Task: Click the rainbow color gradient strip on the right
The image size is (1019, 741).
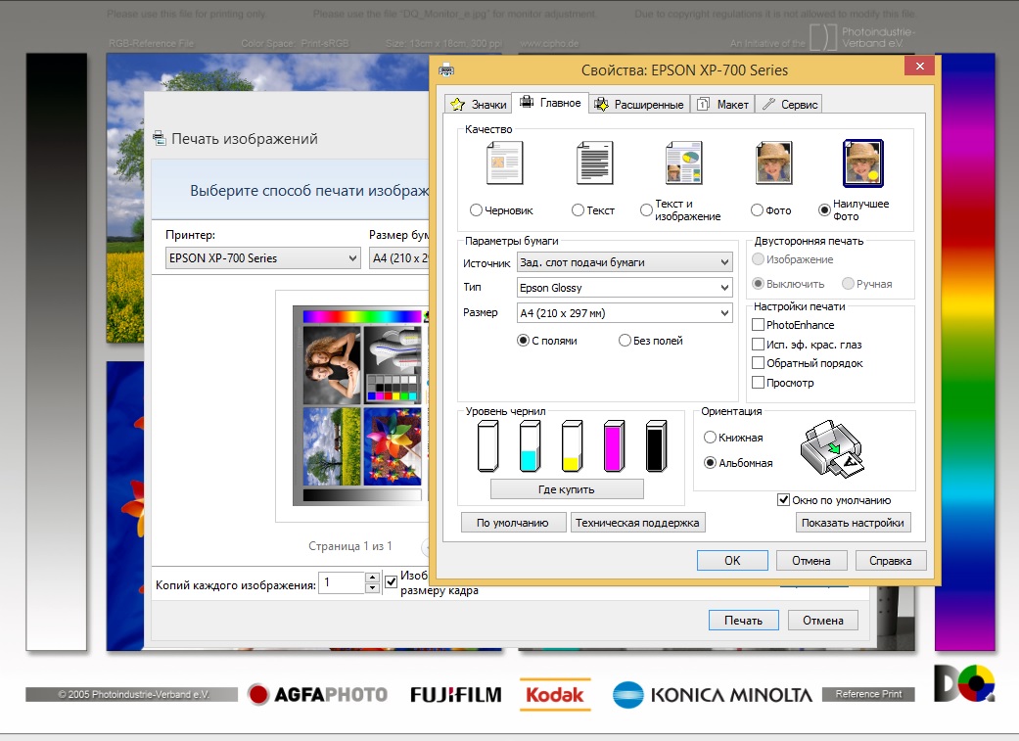Action: (x=965, y=351)
